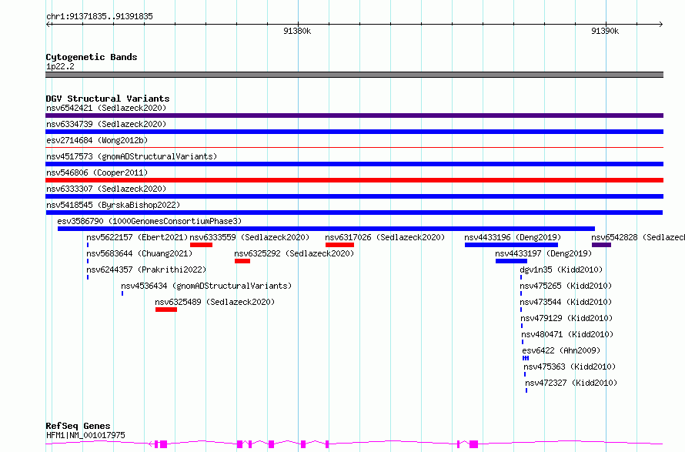This screenshot has height=452, width=685.
Task: Click the nsv6542421 (Sedlazeck2020) variant label
Action: click(x=106, y=108)
